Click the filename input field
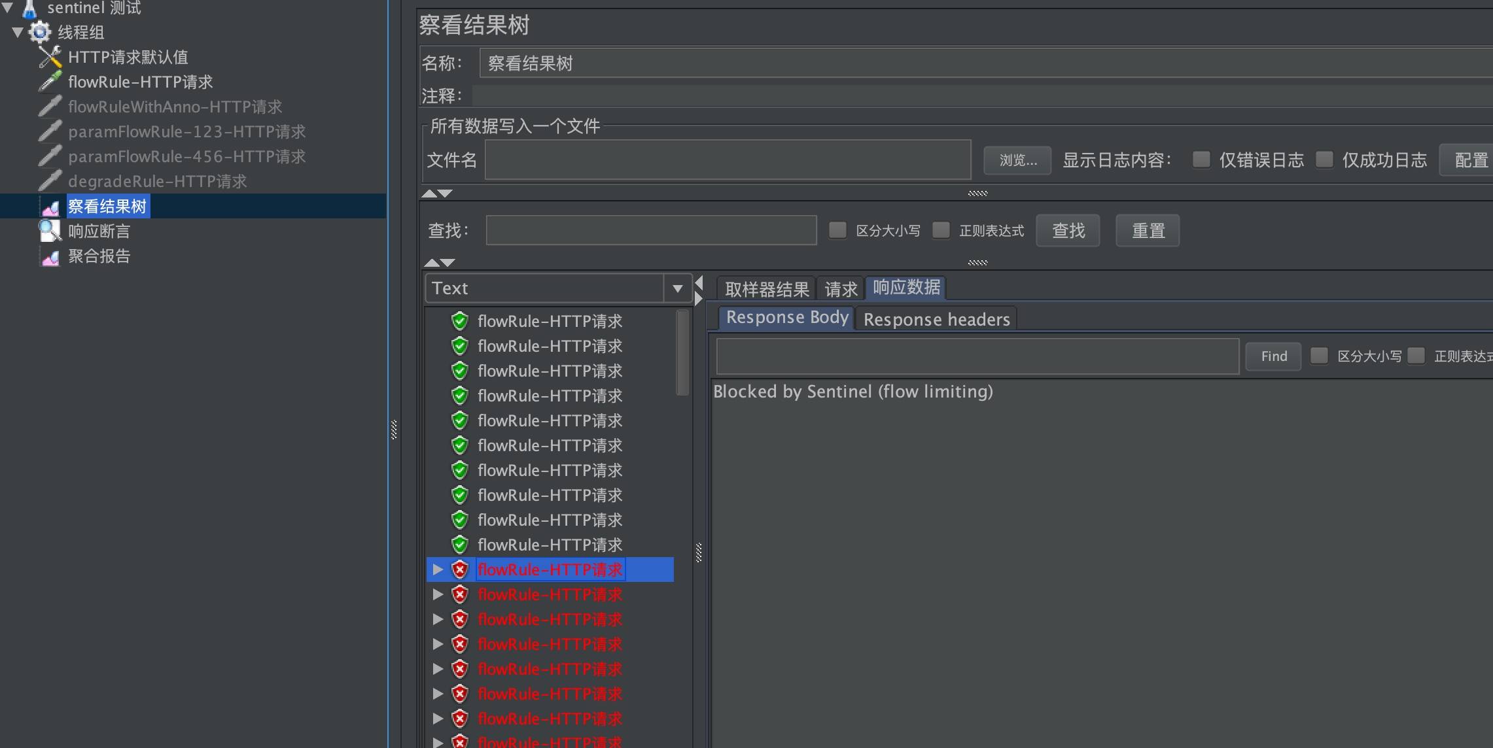The width and height of the screenshot is (1493, 748). pyautogui.click(x=728, y=160)
